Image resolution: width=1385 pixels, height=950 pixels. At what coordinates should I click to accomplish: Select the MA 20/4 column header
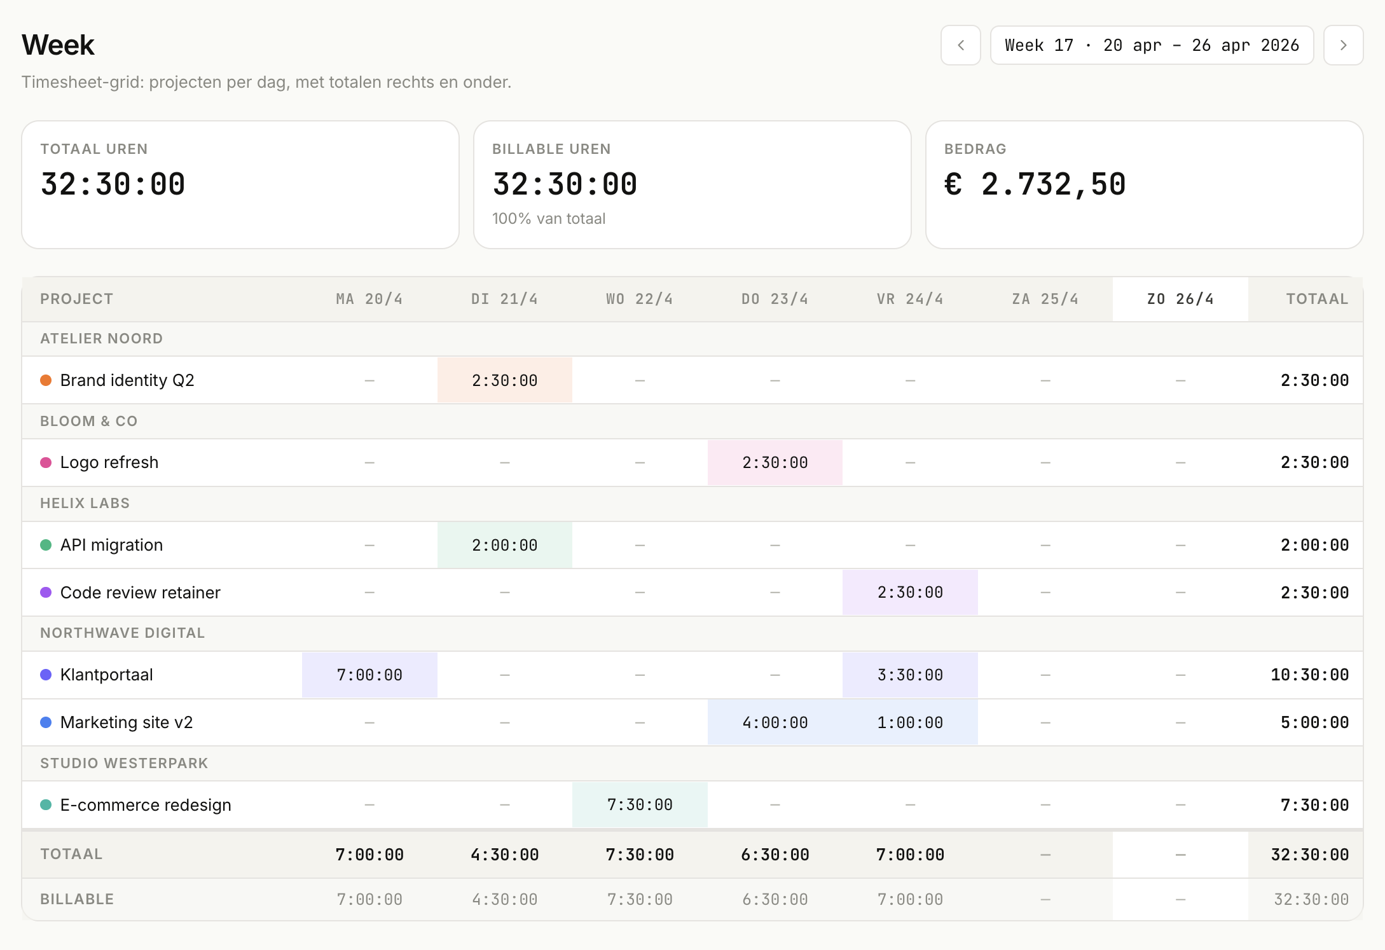(369, 299)
